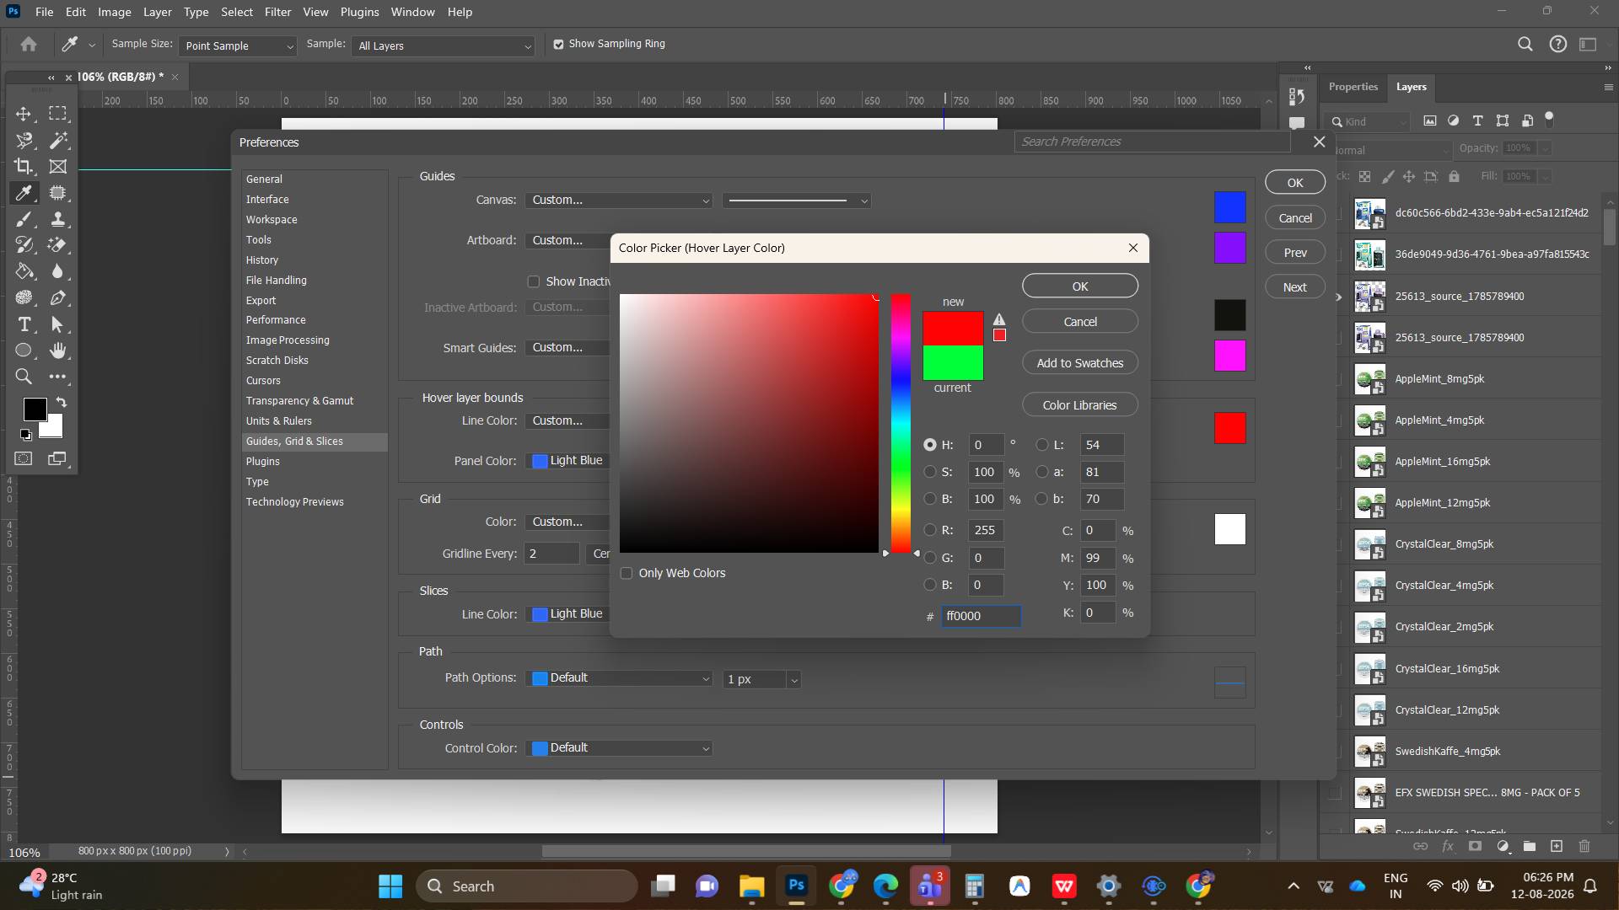Click the hex color input field
Viewport: 1619px width, 910px height.
(x=981, y=616)
